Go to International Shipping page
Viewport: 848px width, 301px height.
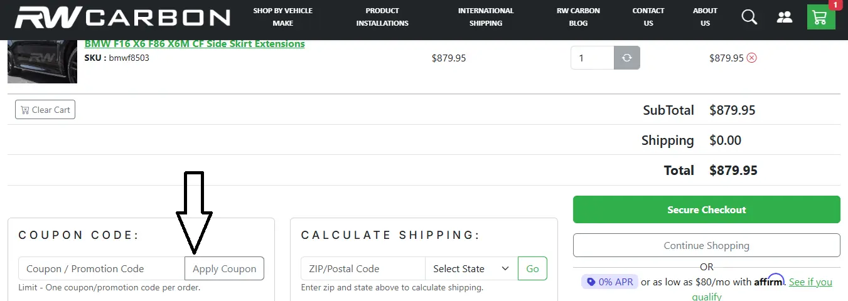click(x=485, y=17)
